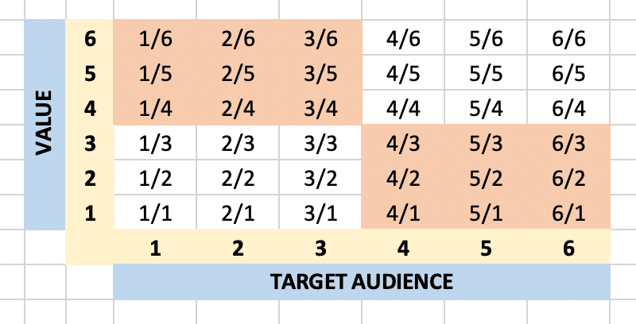Click the cell showing 2/5
This screenshot has height=324, width=636.
(238, 72)
